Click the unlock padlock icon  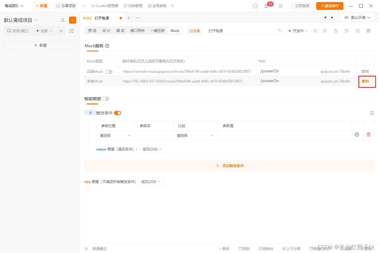tap(335, 31)
